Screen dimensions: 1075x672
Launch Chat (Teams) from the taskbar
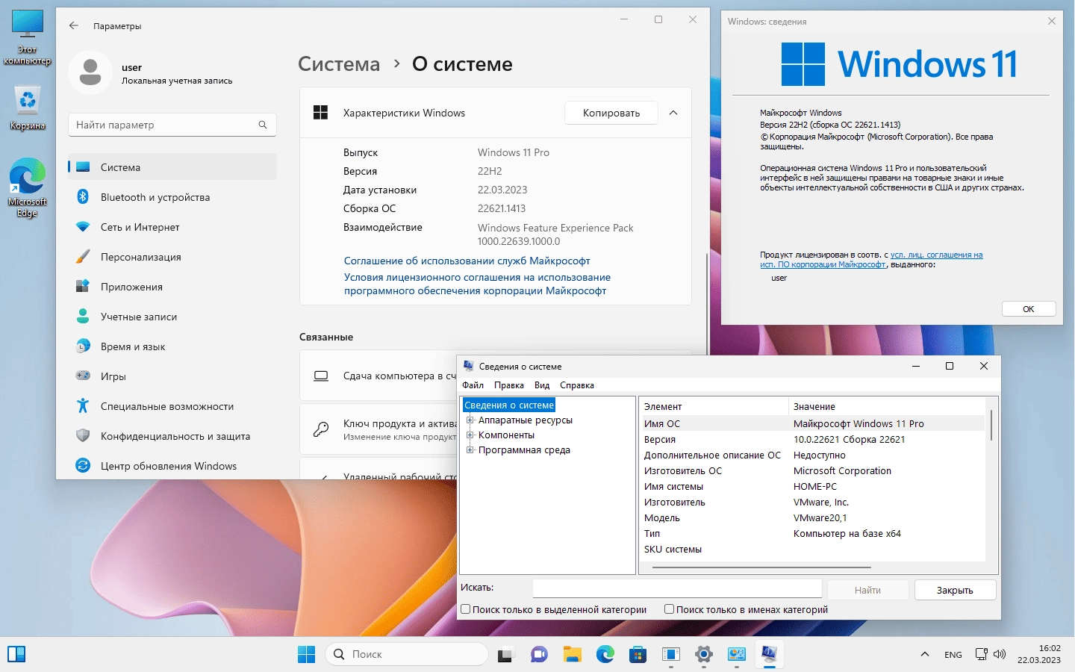539,655
